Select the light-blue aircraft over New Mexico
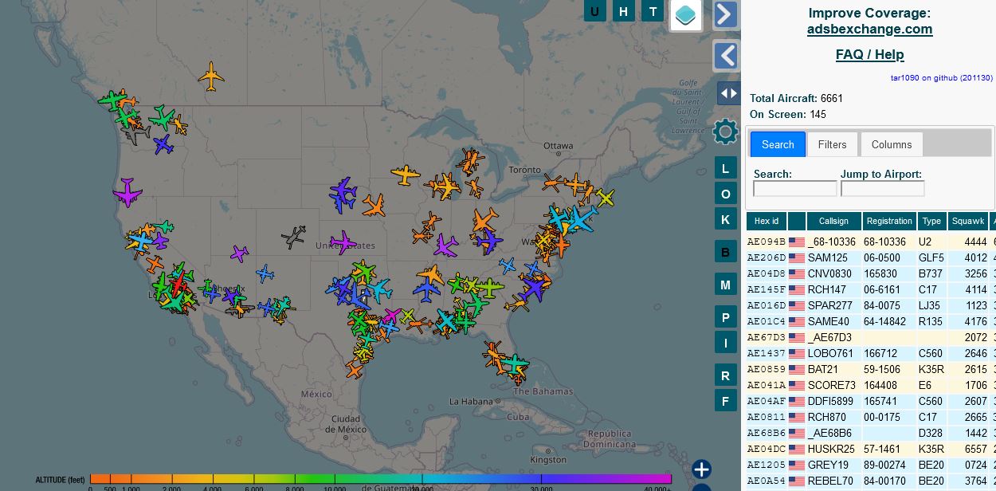The width and height of the screenshot is (996, 491). click(265, 274)
